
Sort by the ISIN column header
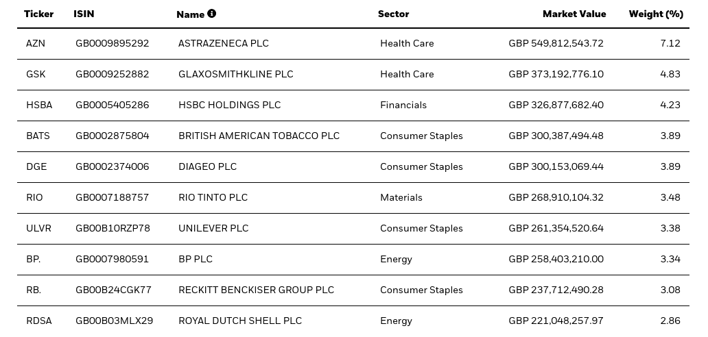coord(84,14)
